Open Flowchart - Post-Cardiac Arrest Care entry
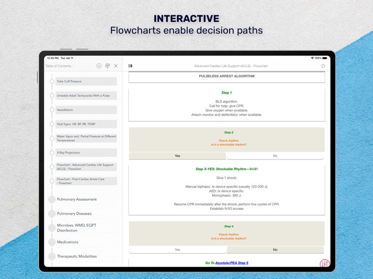This screenshot has height=279, width=373. tap(86, 181)
